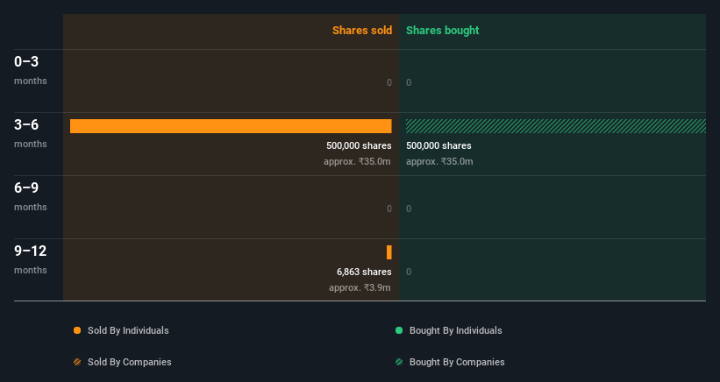Click the '6–9' months row label

pyautogui.click(x=26, y=187)
